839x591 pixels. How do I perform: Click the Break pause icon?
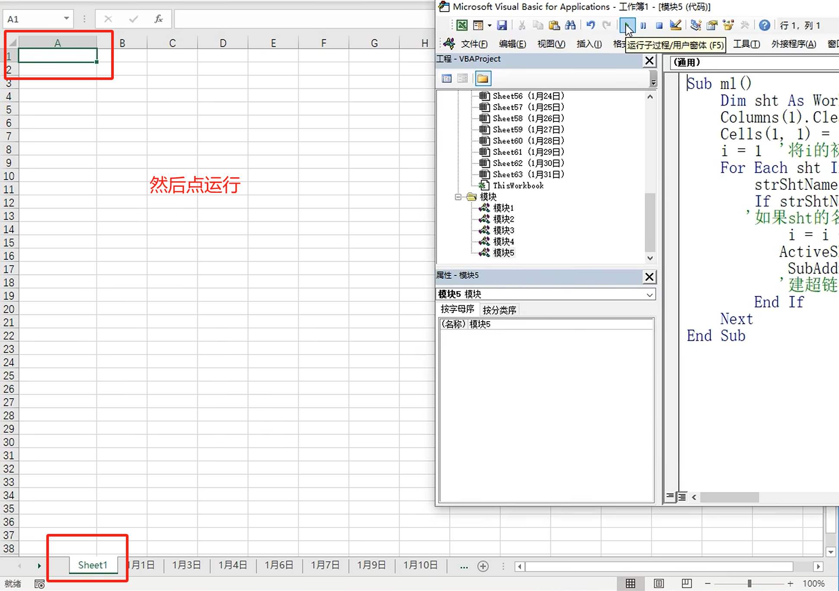643,26
